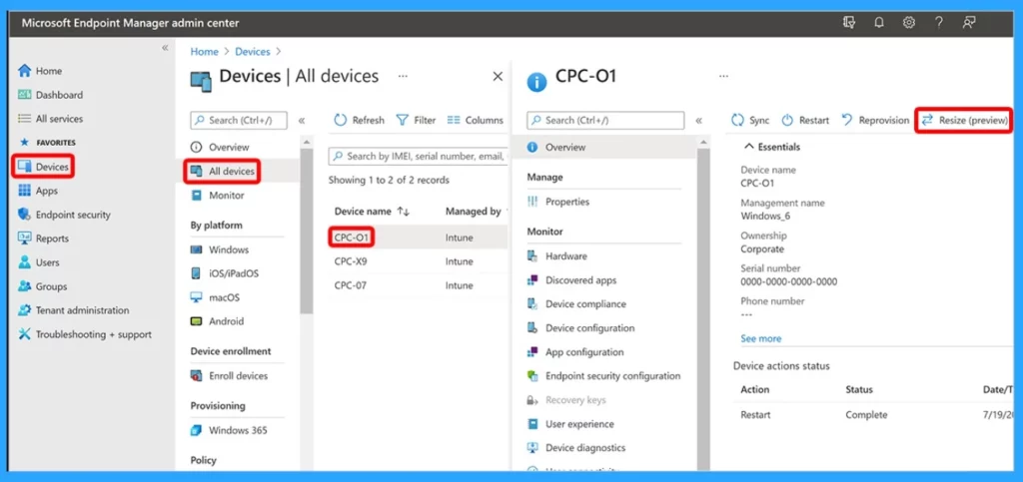Reprovision the CPC-O1 device

coord(875,121)
